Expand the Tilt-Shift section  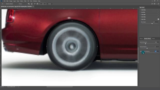140,14
